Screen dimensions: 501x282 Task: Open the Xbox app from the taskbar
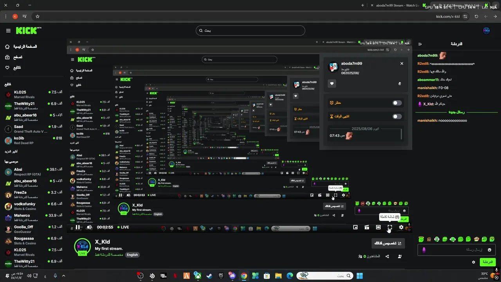(198, 276)
